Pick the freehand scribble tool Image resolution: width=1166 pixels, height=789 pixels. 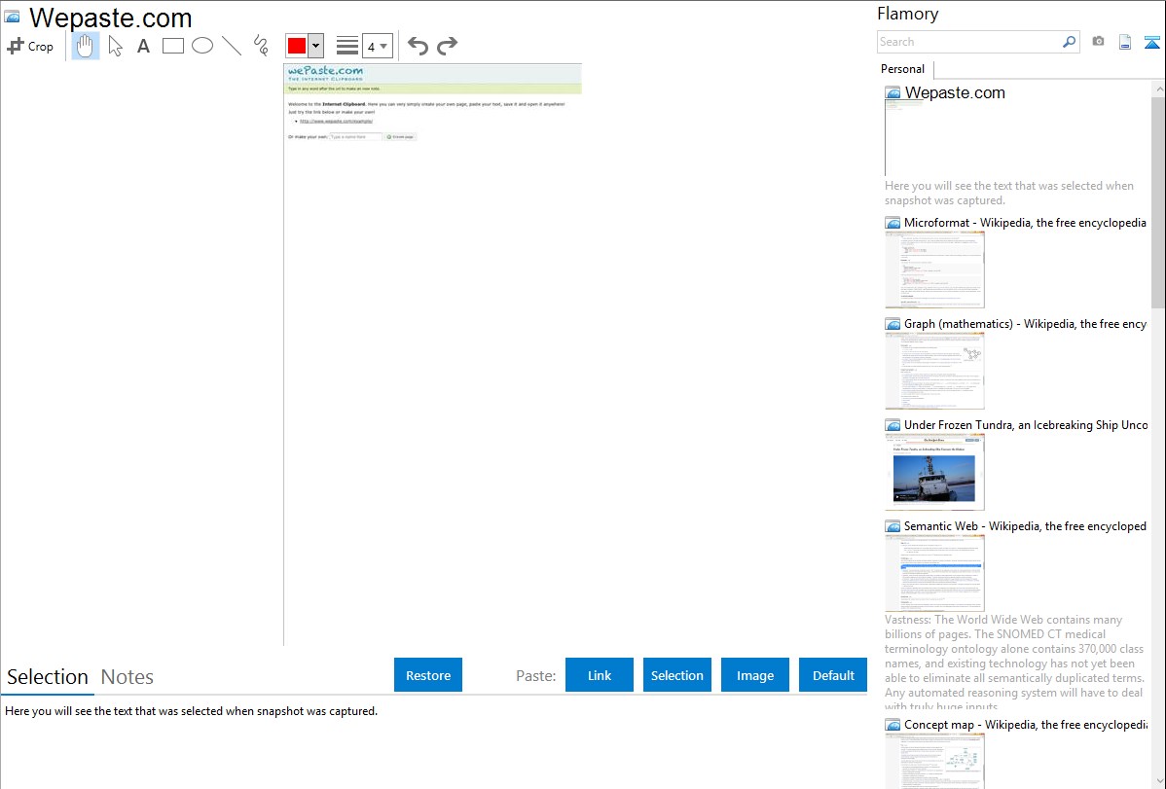[x=261, y=46]
